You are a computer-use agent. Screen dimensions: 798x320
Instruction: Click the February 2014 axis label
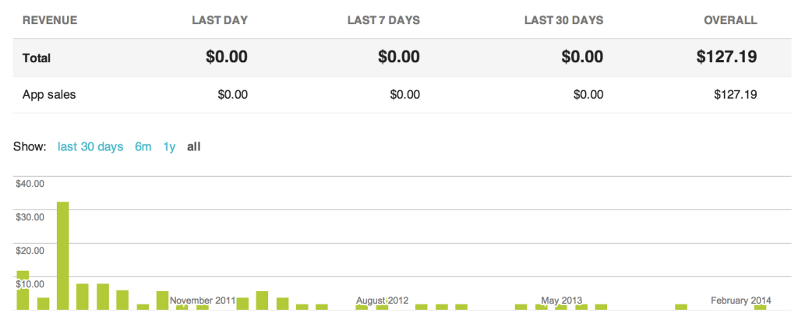pos(741,301)
